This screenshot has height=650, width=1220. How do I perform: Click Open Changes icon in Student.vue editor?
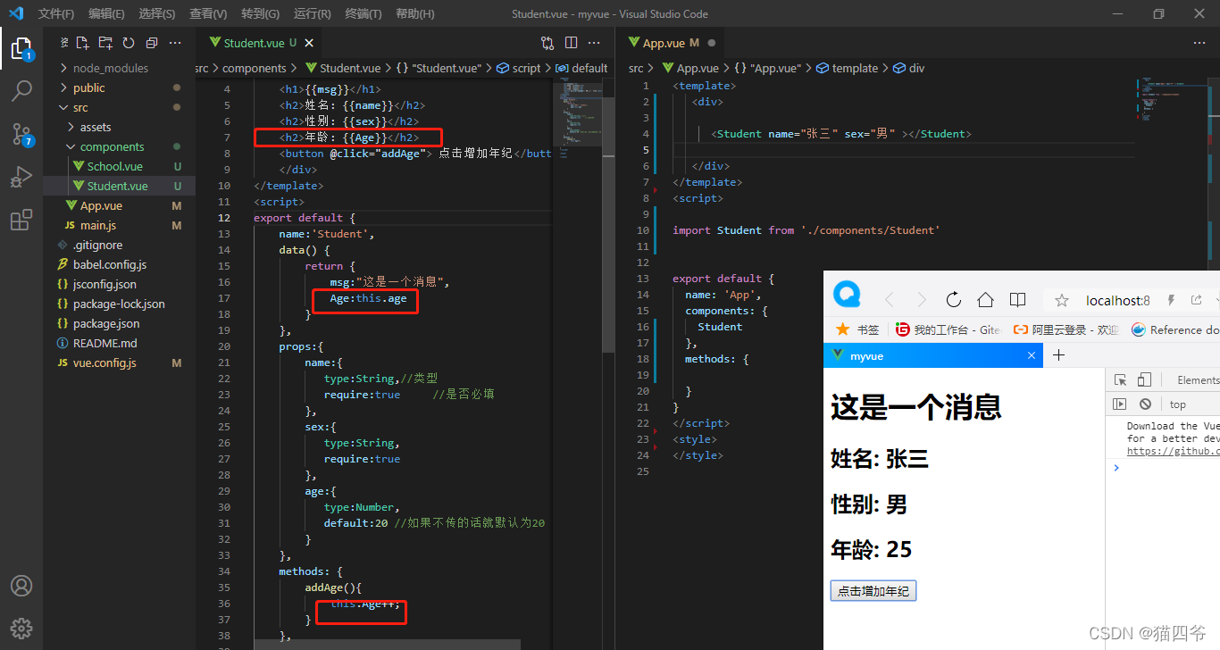click(x=547, y=43)
